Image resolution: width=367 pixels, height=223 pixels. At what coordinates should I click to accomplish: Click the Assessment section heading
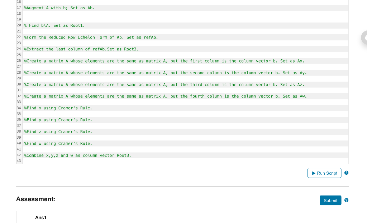[x=35, y=199]
